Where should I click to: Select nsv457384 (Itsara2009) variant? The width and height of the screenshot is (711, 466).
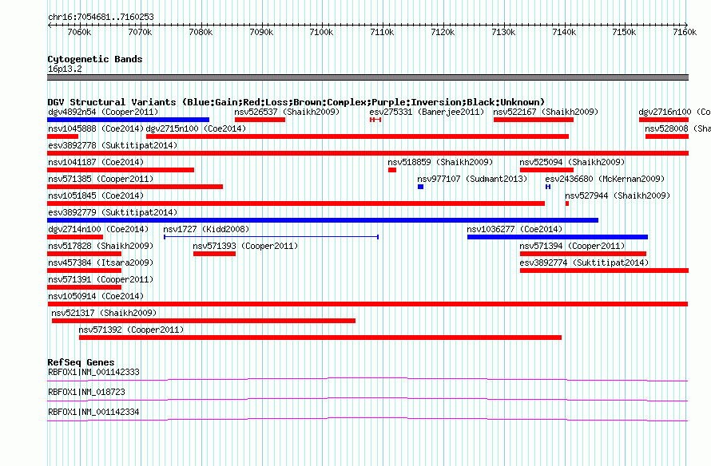(101, 263)
